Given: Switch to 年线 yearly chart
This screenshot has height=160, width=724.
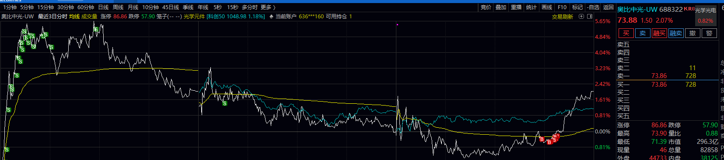Looking at the screenshot, I should 203,7.
